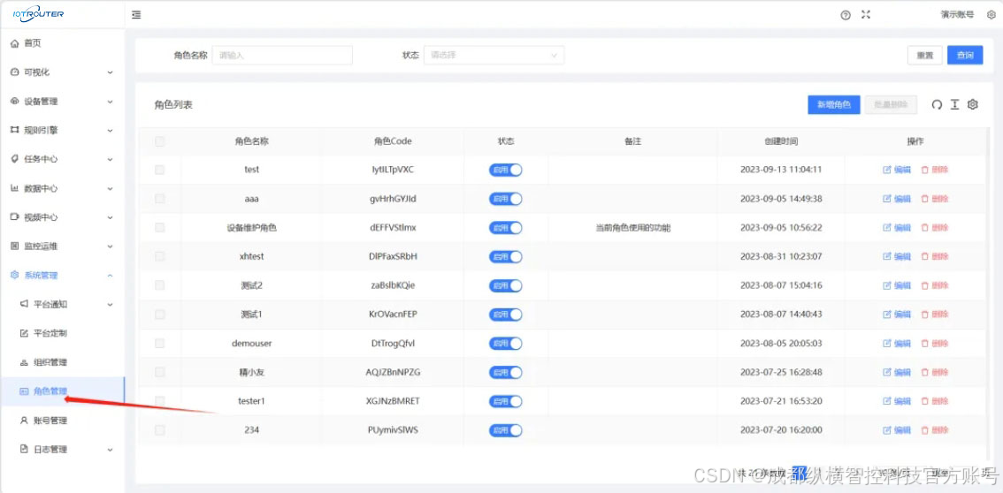Click the 批量删除 button
The height and width of the screenshot is (493, 1003).
pyautogui.click(x=891, y=105)
